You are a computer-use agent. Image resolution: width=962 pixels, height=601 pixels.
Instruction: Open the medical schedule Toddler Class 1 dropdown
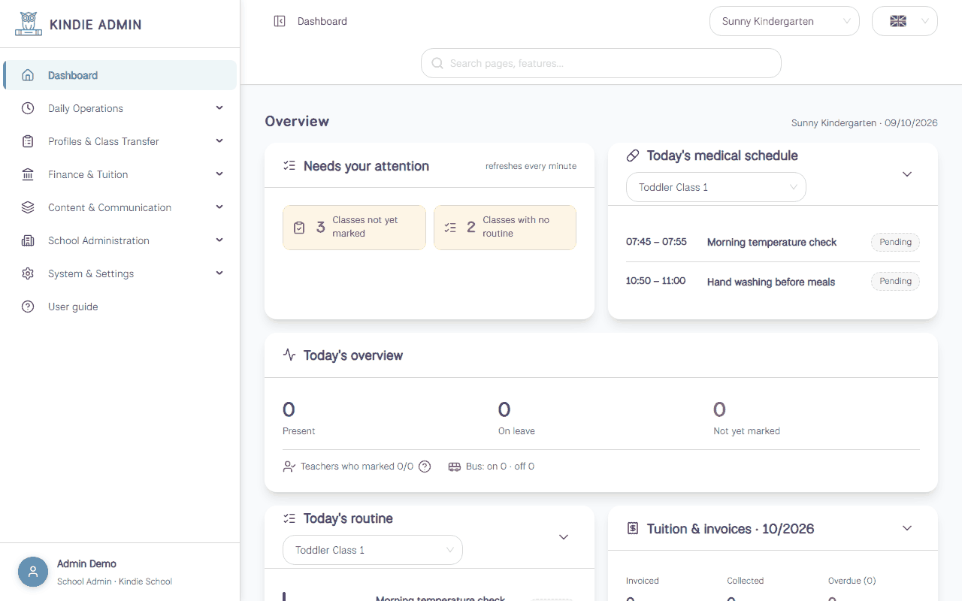[x=716, y=187]
